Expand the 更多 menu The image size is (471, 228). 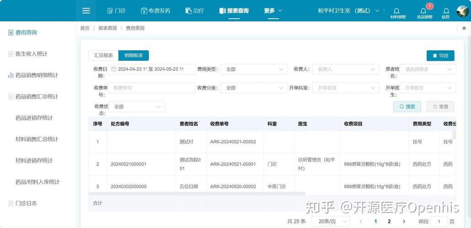coord(273,11)
